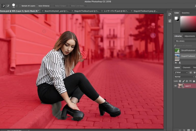Click the Add Content plus icon in Libraries

coord(176,63)
